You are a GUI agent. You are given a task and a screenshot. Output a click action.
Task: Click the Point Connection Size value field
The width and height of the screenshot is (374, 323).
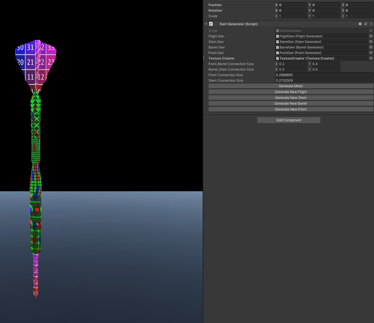[x=324, y=75]
